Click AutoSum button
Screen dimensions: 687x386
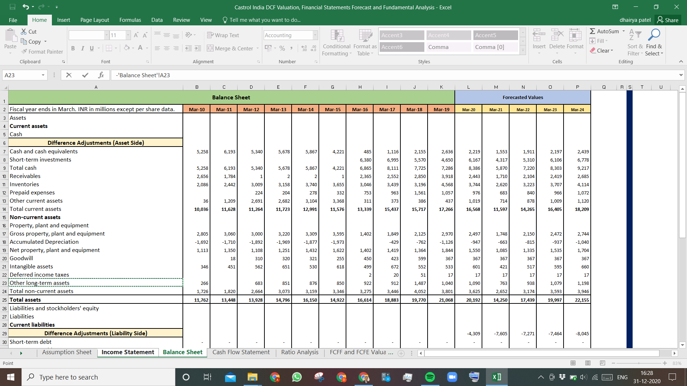[604, 31]
